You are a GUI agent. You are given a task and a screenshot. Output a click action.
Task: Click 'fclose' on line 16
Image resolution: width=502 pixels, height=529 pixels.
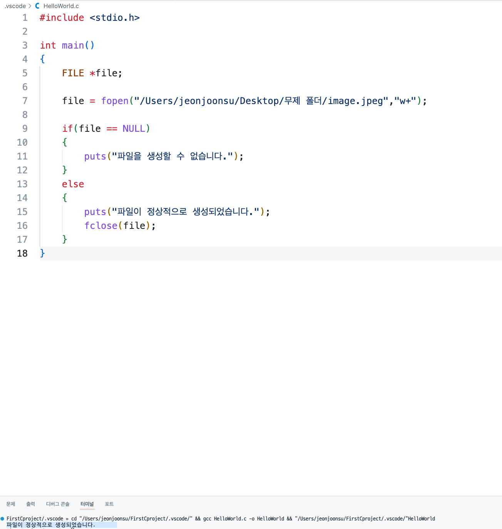(101, 226)
